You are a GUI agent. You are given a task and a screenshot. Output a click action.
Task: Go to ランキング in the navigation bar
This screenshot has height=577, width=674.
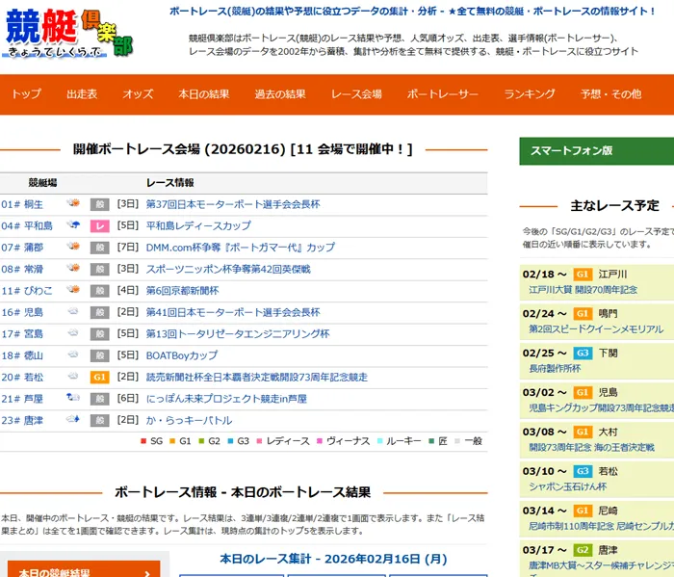[x=529, y=94]
